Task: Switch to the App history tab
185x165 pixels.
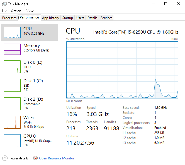Action: 50,18
